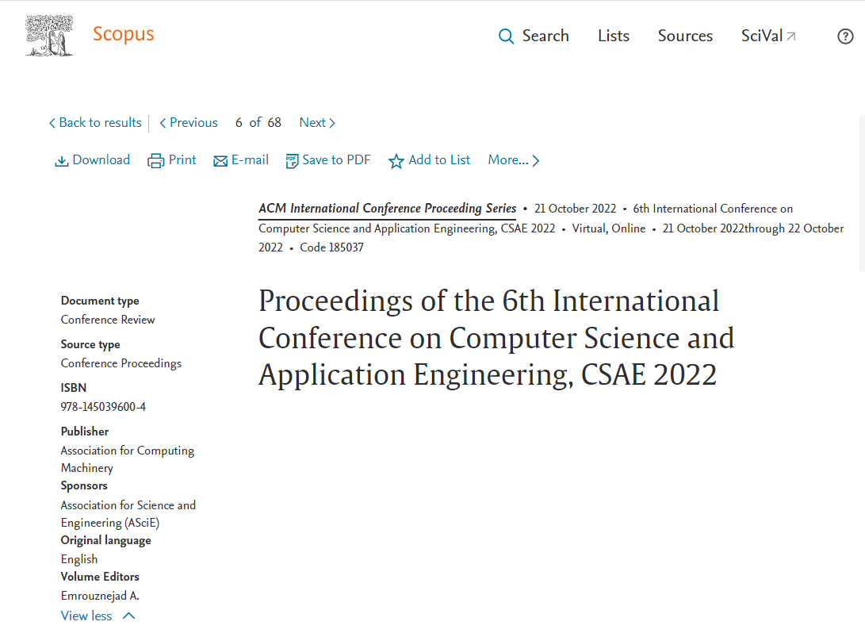
Task: Click the magnifying glass search icon
Action: [506, 36]
